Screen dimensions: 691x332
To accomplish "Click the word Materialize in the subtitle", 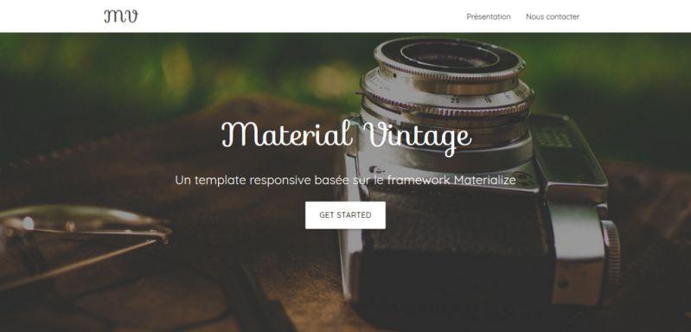I will click(485, 180).
